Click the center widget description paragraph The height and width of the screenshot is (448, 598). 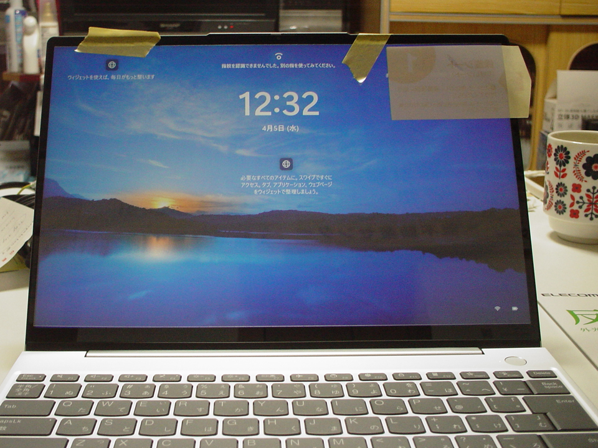tap(286, 185)
